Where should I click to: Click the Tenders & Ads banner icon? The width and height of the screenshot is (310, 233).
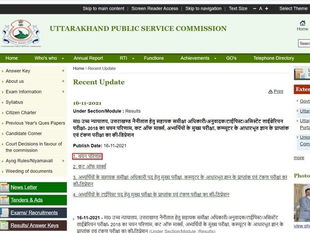[x=5, y=200]
